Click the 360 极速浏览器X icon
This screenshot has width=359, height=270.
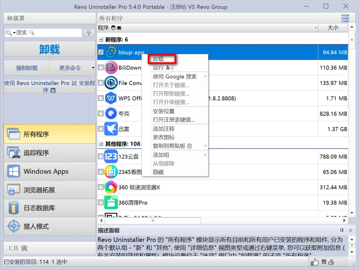[111, 187]
